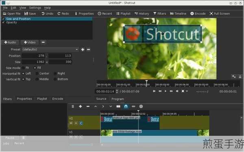
Task: Set horizontal fit to Right
Action: pyautogui.click(x=59, y=73)
